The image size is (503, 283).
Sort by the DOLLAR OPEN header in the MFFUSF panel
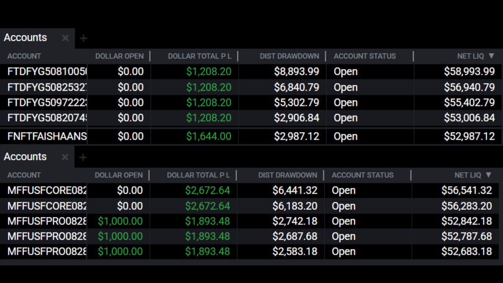pyautogui.click(x=119, y=175)
